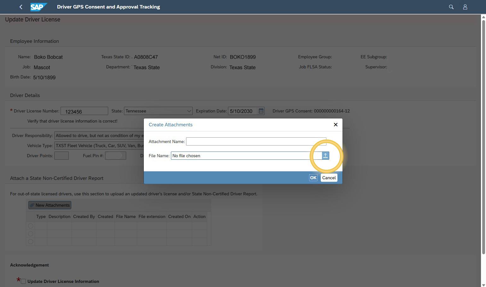Close the Create Attachments dialog

tap(336, 124)
